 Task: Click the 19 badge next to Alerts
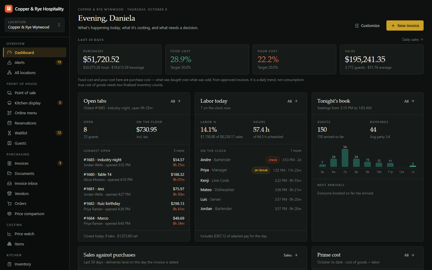(59, 62)
